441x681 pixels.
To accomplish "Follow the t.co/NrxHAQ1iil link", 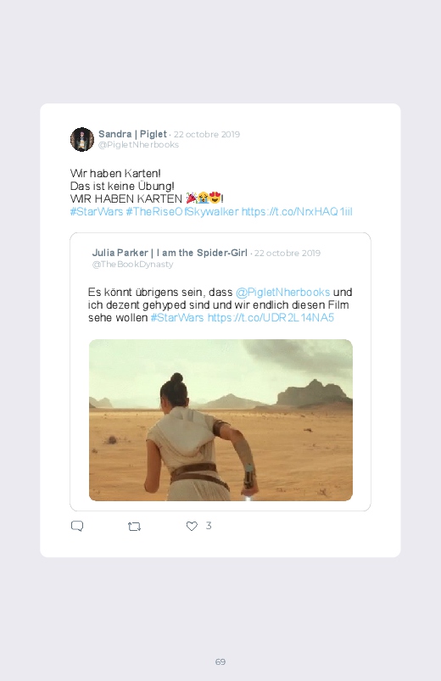I will [x=297, y=211].
